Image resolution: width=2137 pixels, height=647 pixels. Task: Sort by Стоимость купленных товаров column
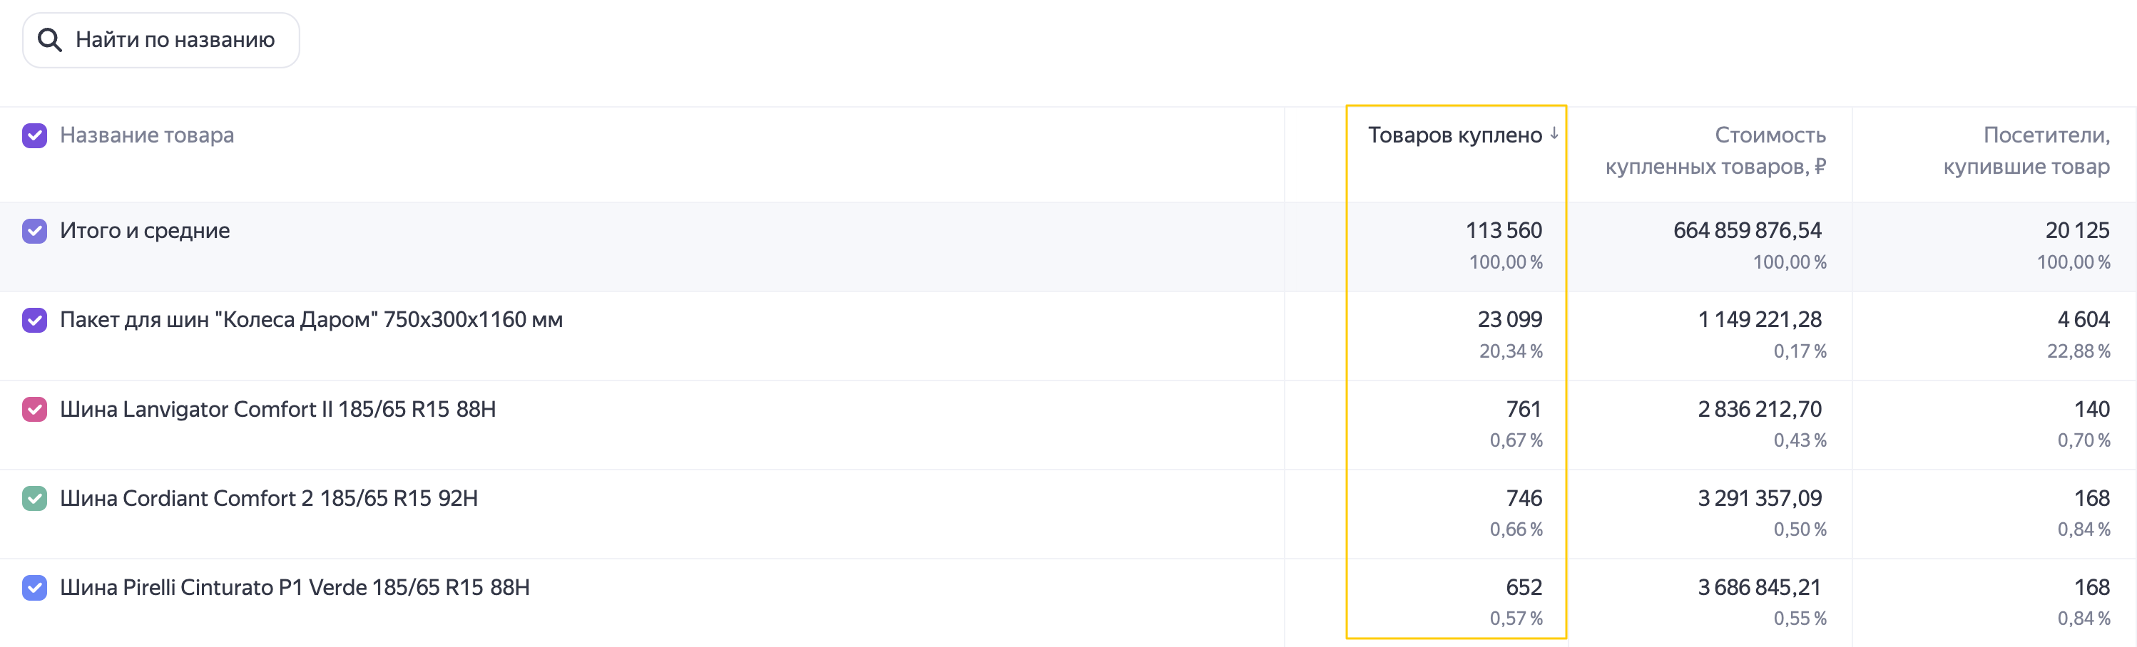point(1715,151)
